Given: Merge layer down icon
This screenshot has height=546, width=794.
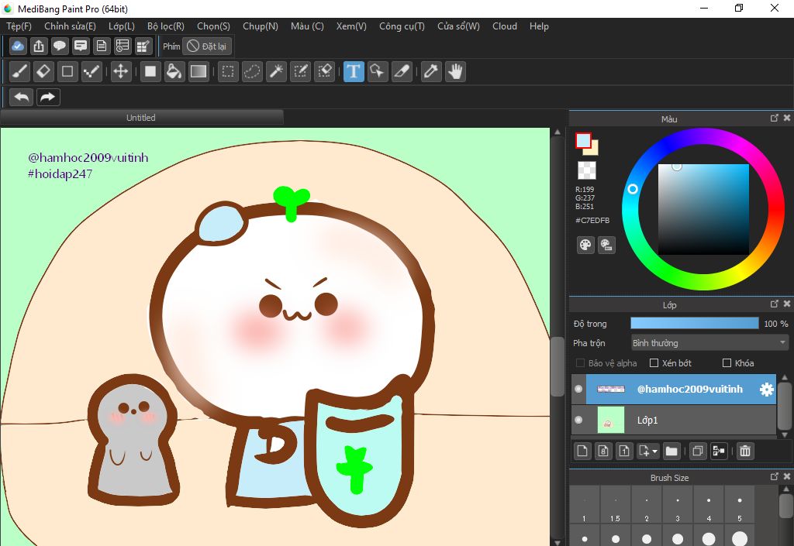Looking at the screenshot, I should coord(719,451).
